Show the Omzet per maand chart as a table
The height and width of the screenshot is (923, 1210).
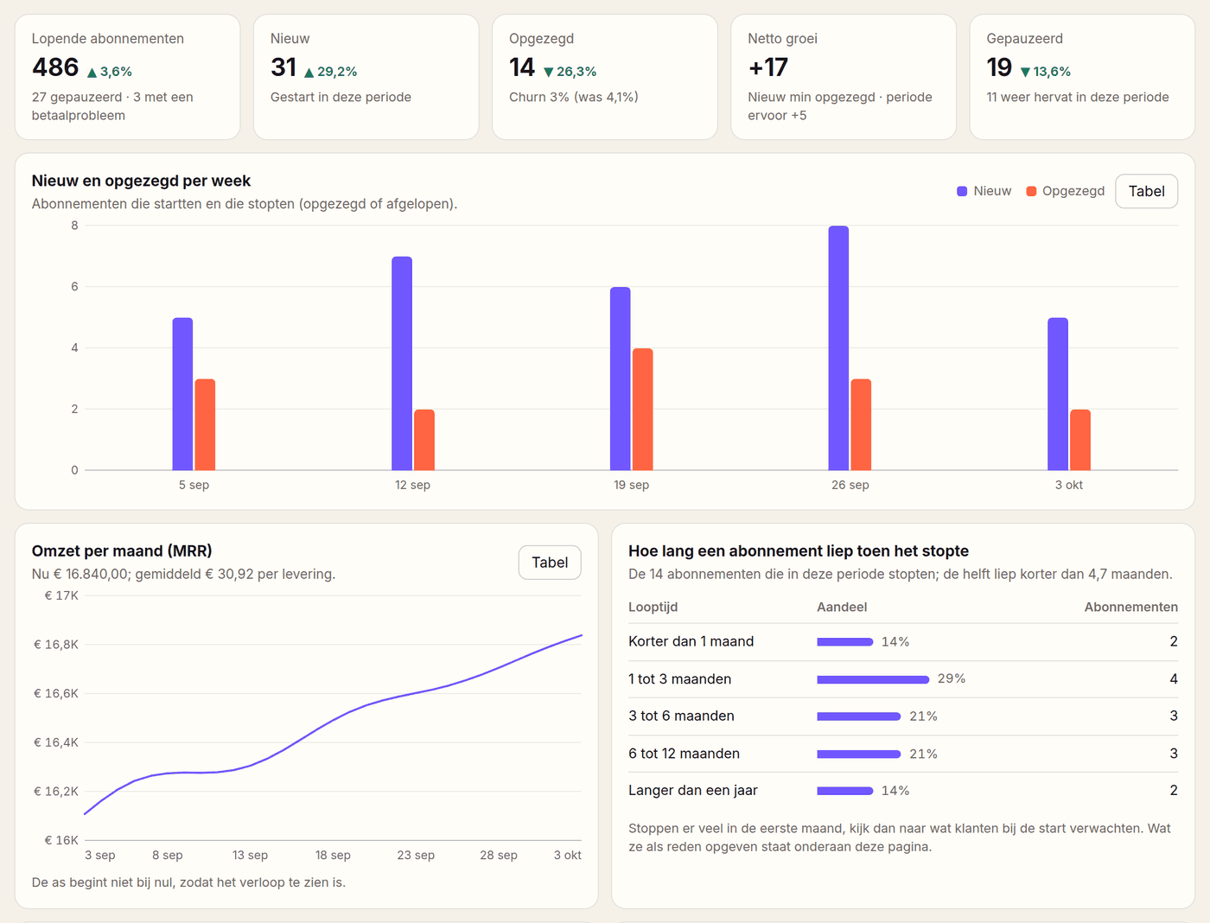tap(550, 563)
